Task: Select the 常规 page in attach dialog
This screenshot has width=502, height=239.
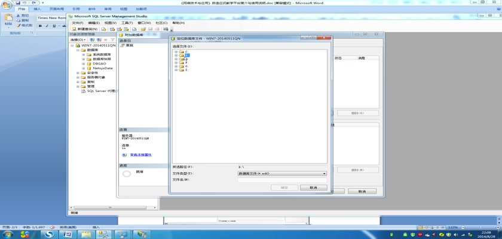Action: point(130,45)
